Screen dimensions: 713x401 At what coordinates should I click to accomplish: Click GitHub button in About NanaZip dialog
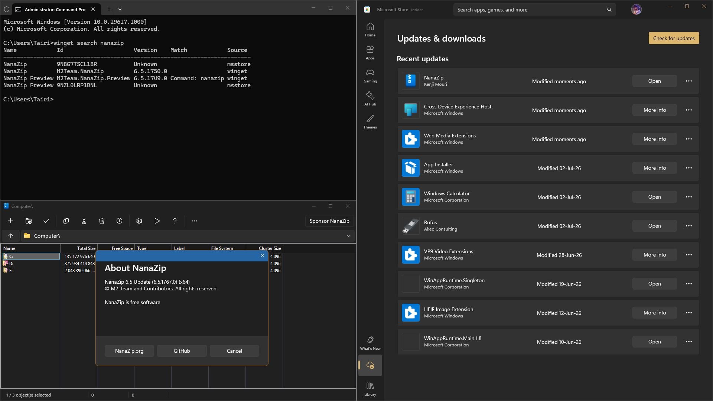[182, 351]
